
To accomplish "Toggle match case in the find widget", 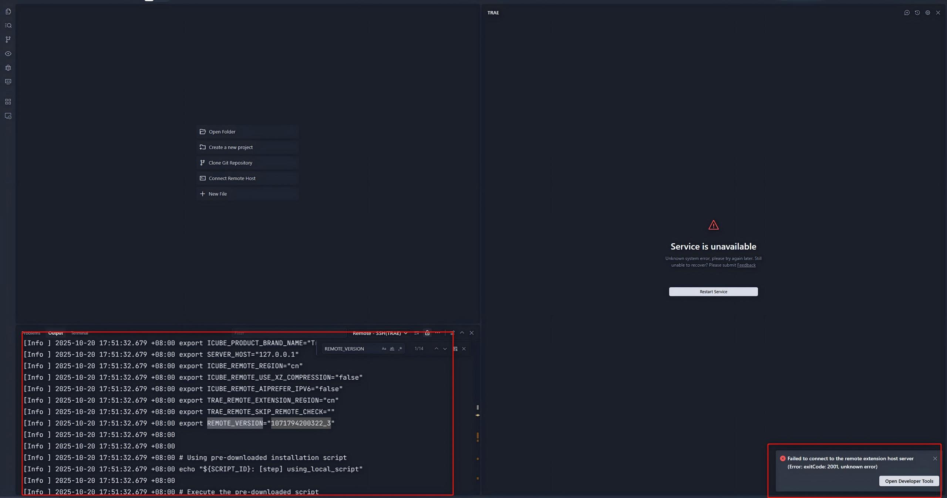I will coord(384,349).
